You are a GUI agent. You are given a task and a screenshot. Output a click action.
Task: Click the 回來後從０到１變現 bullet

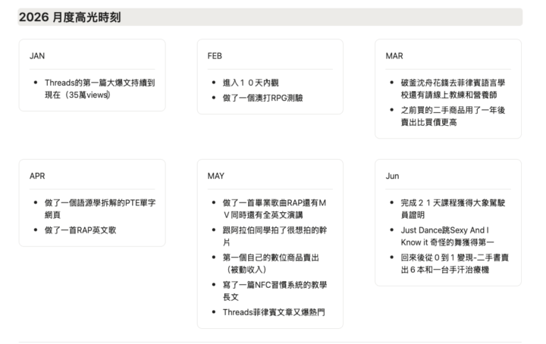(x=454, y=264)
